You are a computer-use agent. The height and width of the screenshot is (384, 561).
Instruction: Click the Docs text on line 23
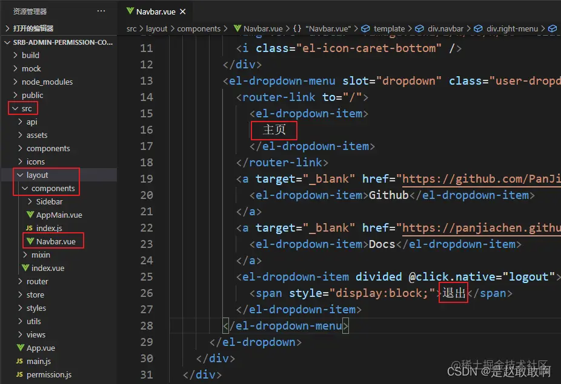382,244
